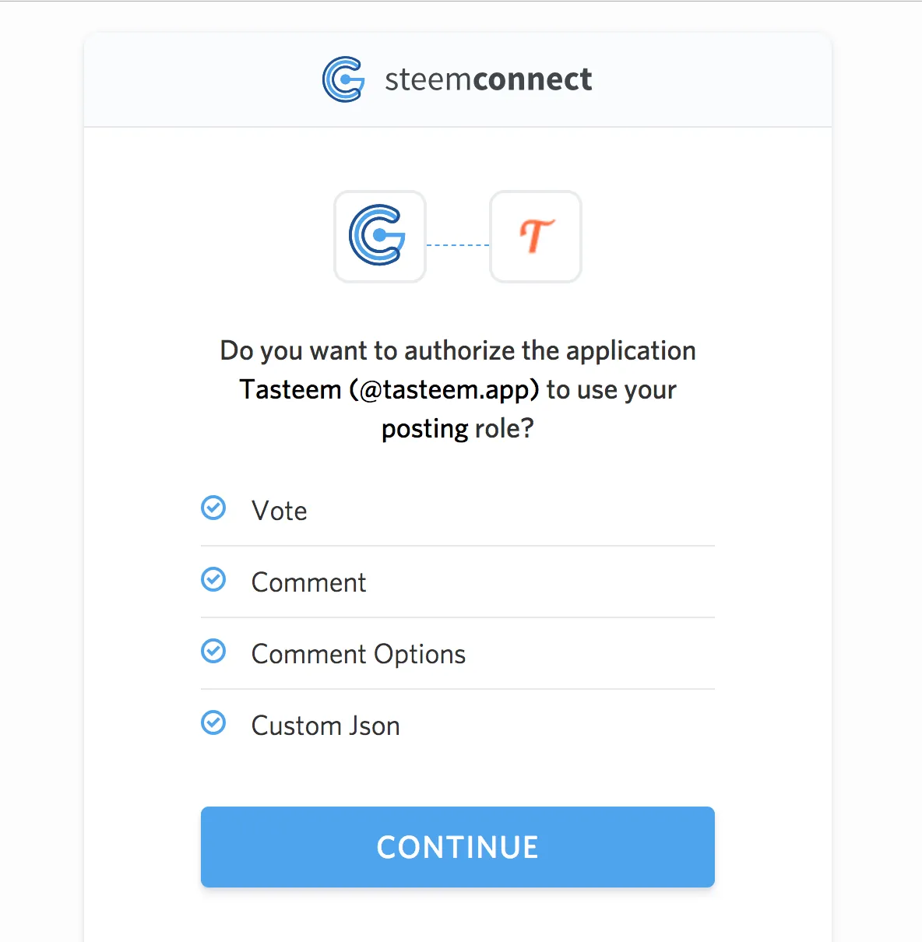Click the word 'steem' in header

click(428, 79)
